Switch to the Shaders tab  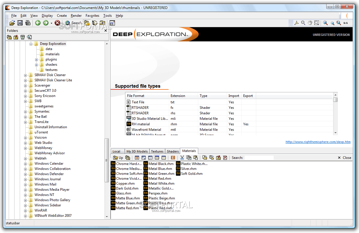pos(173,151)
